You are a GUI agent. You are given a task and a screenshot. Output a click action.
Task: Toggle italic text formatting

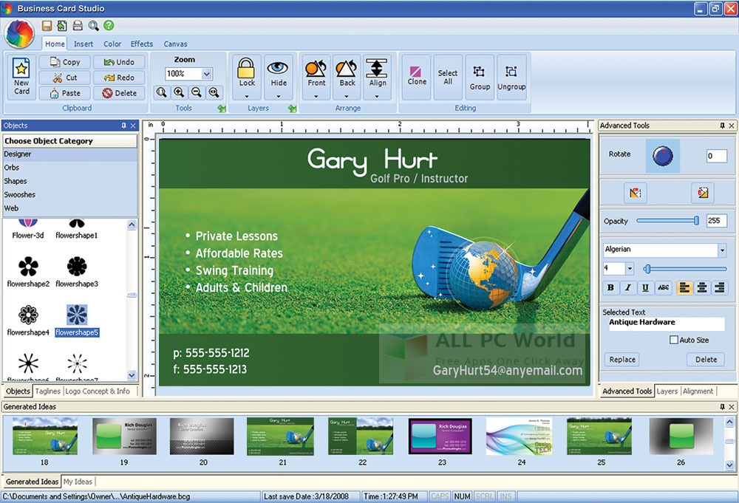coord(628,288)
